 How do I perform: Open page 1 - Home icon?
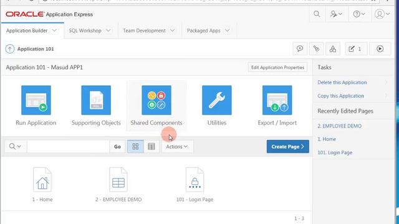coord(42,180)
